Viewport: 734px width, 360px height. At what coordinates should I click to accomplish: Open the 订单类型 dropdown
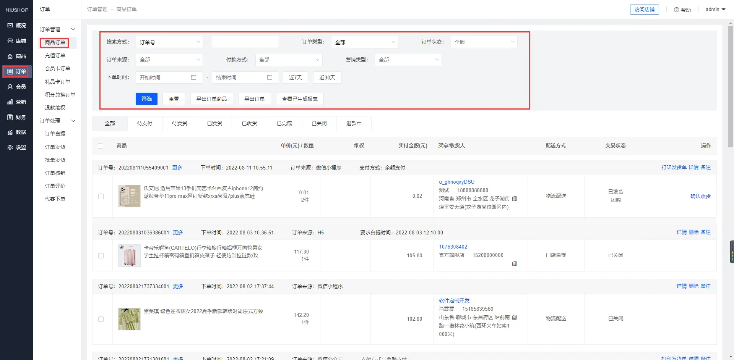[x=364, y=42]
